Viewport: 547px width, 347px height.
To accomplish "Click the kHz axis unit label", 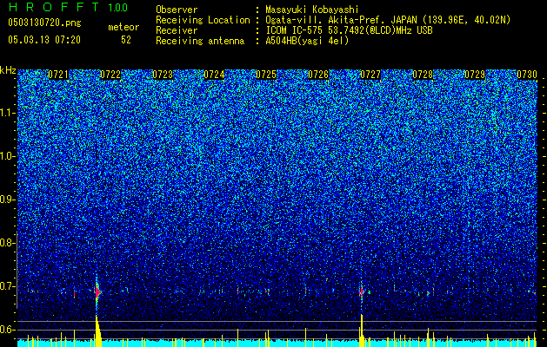I will click(x=8, y=70).
